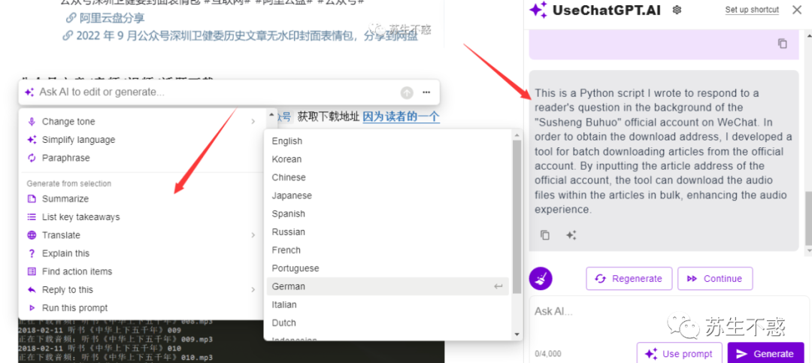Click sparkle icon below AI response

click(x=571, y=235)
